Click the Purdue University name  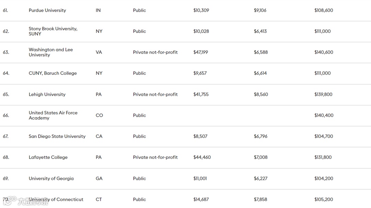tap(47, 10)
